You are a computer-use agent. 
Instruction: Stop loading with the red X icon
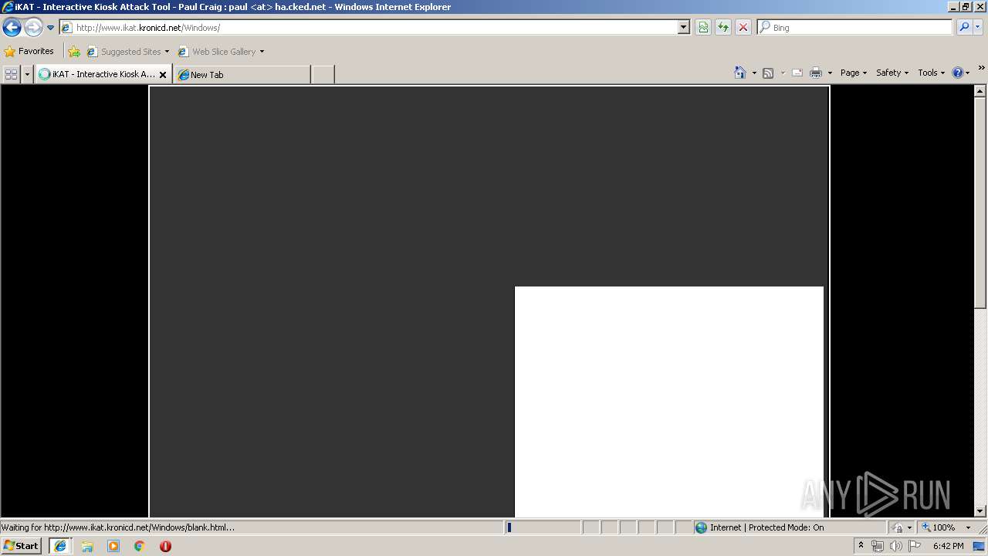pos(743,27)
